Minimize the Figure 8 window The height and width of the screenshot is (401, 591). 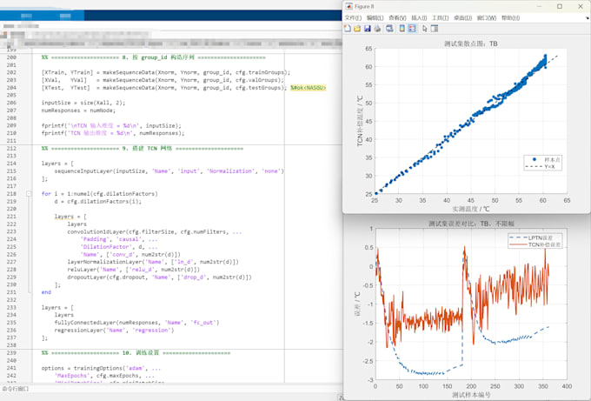click(540, 6)
